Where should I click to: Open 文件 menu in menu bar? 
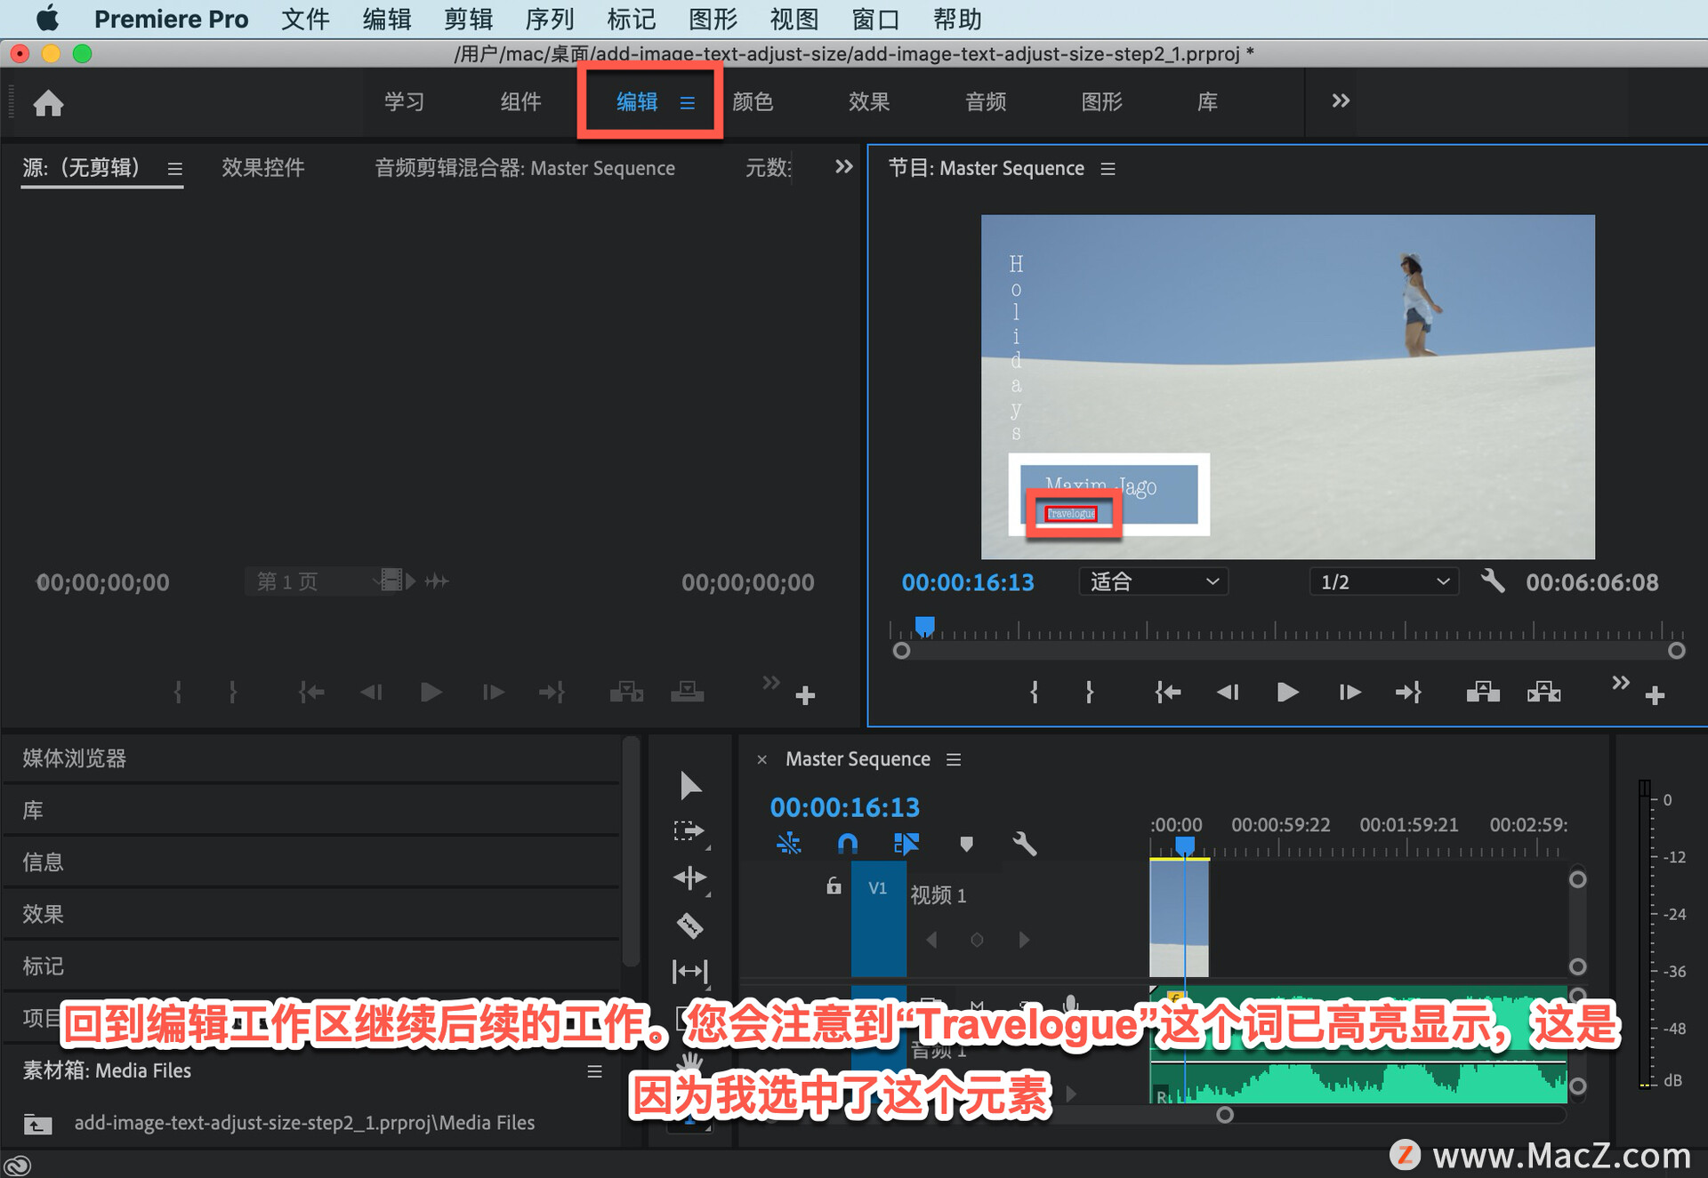[305, 20]
